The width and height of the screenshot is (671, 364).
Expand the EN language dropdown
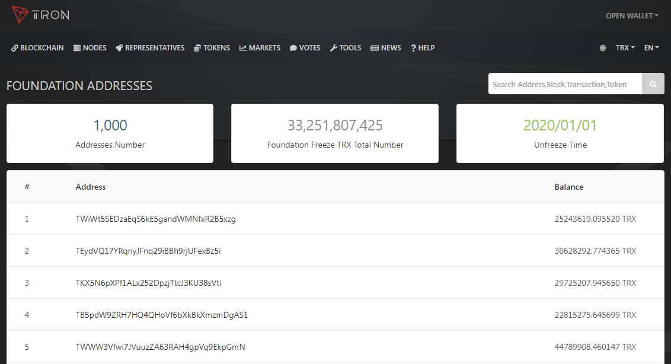(x=651, y=48)
